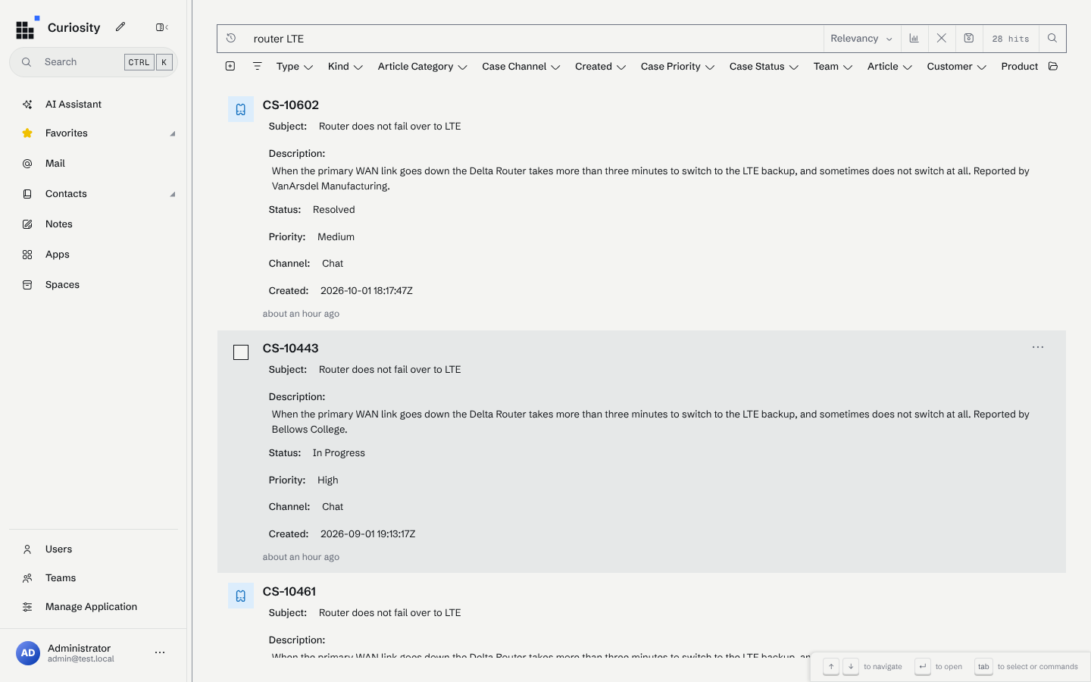Select the CS-10443 result checkbox

pos(241,352)
